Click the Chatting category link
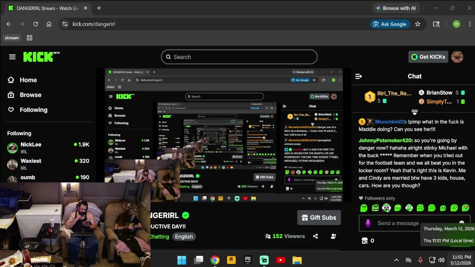This screenshot has width=475, height=267. (x=160, y=237)
